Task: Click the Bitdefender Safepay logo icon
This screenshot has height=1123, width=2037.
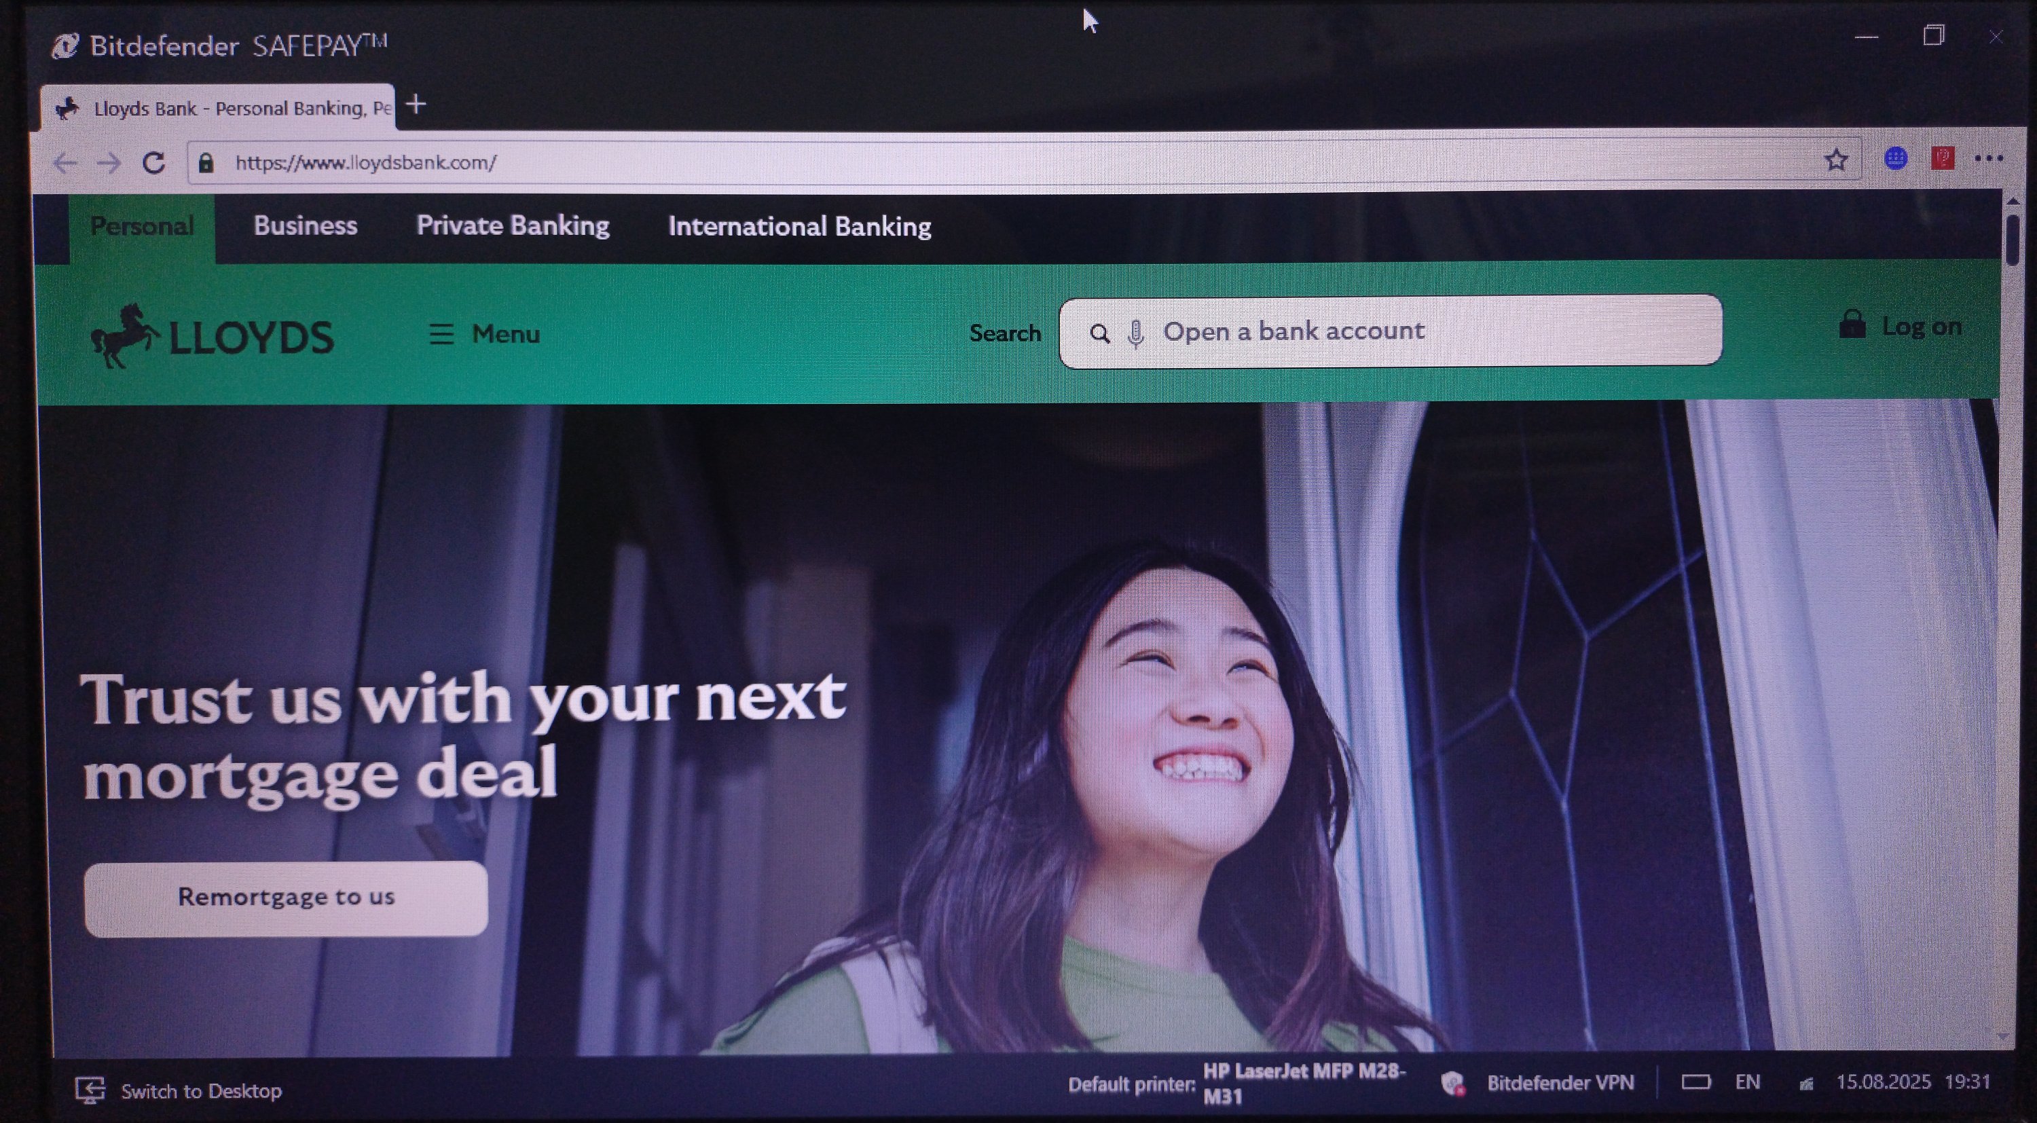Action: click(65, 46)
